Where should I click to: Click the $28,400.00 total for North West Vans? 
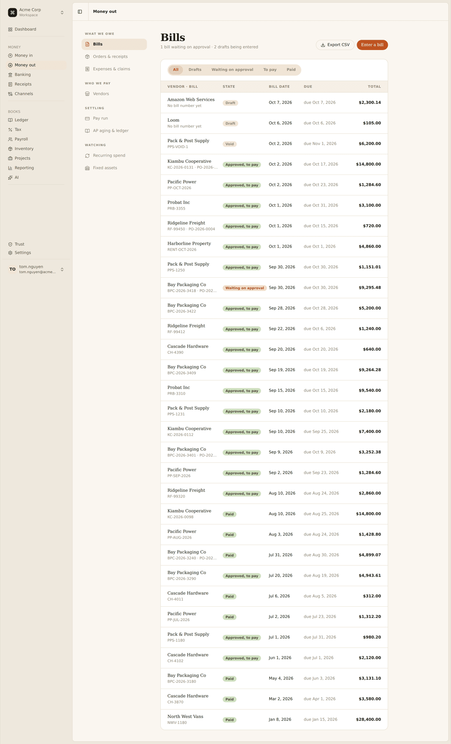368,720
